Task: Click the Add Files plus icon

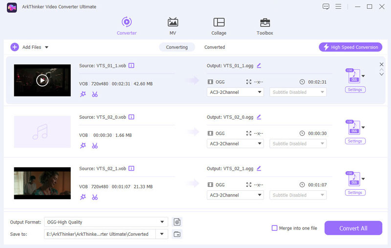Action: [15, 47]
